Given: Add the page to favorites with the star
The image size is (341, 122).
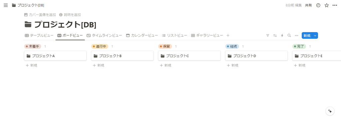Looking at the screenshot, I should (327, 5).
